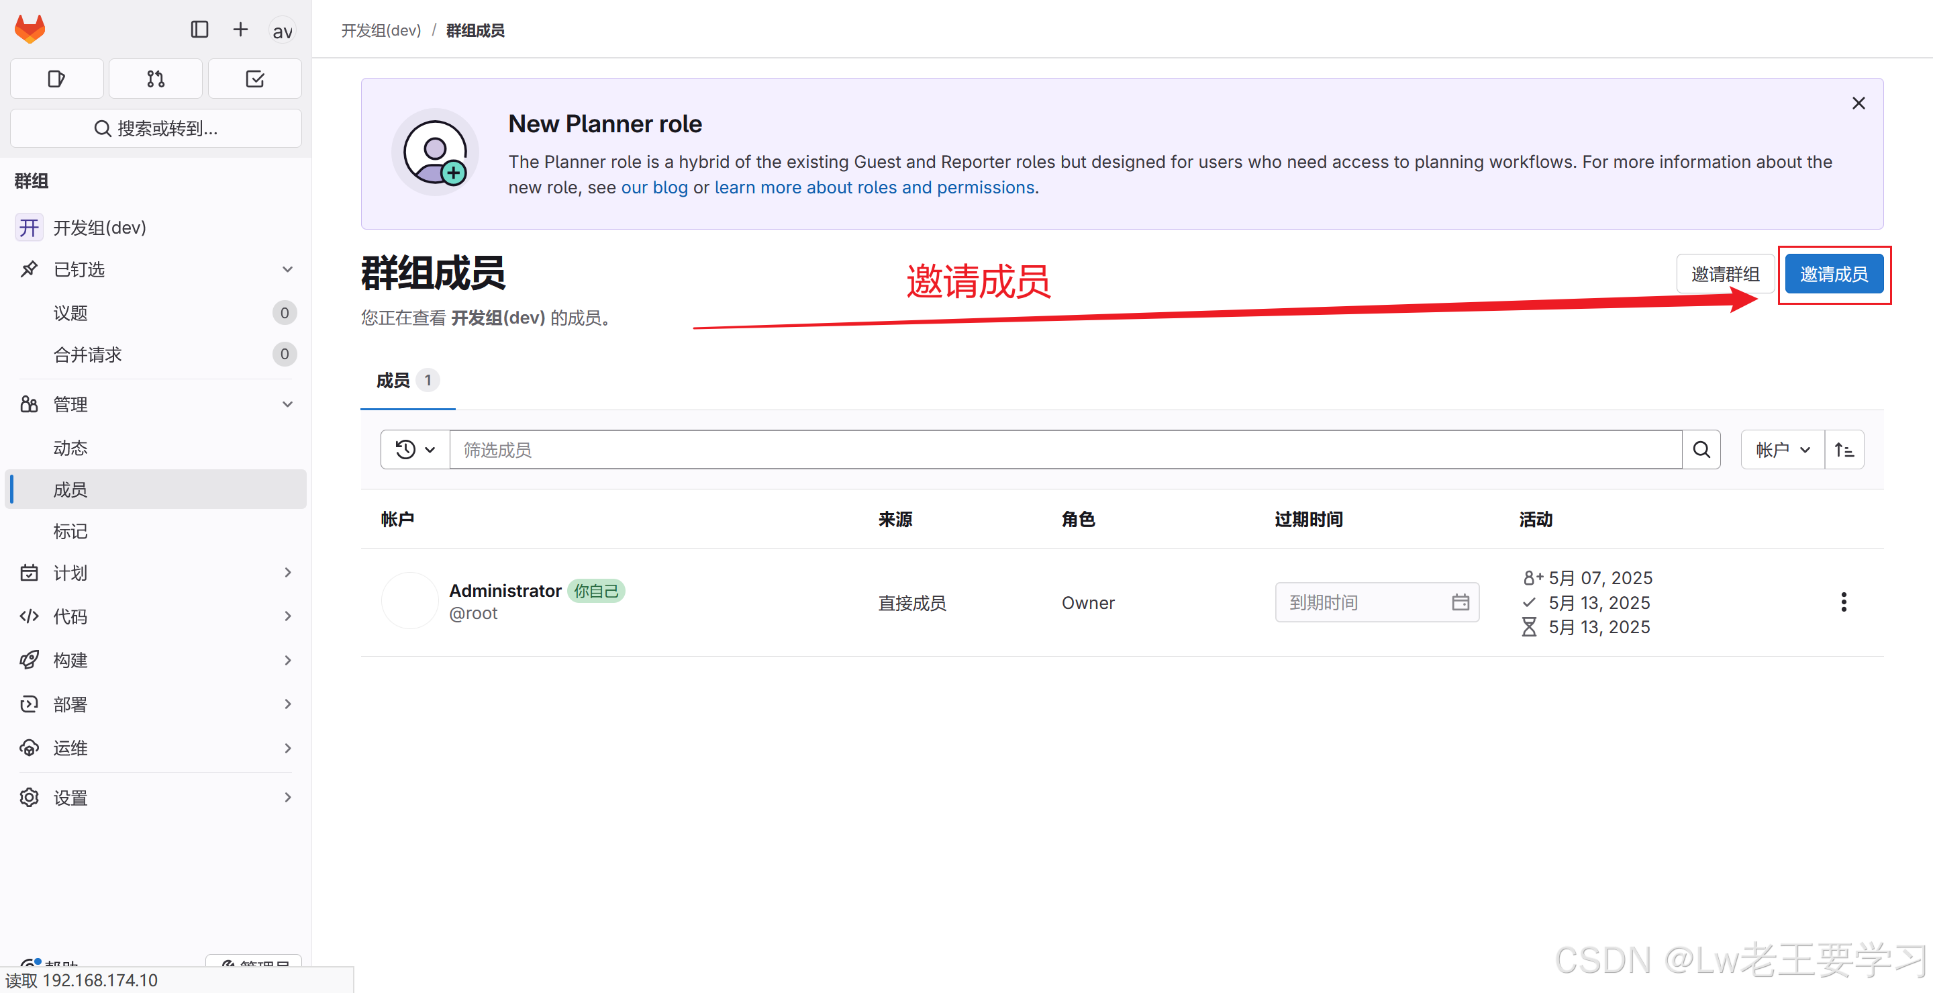The image size is (1933, 993).
Task: Toggle sort direction ascending icon
Action: pos(1844,450)
